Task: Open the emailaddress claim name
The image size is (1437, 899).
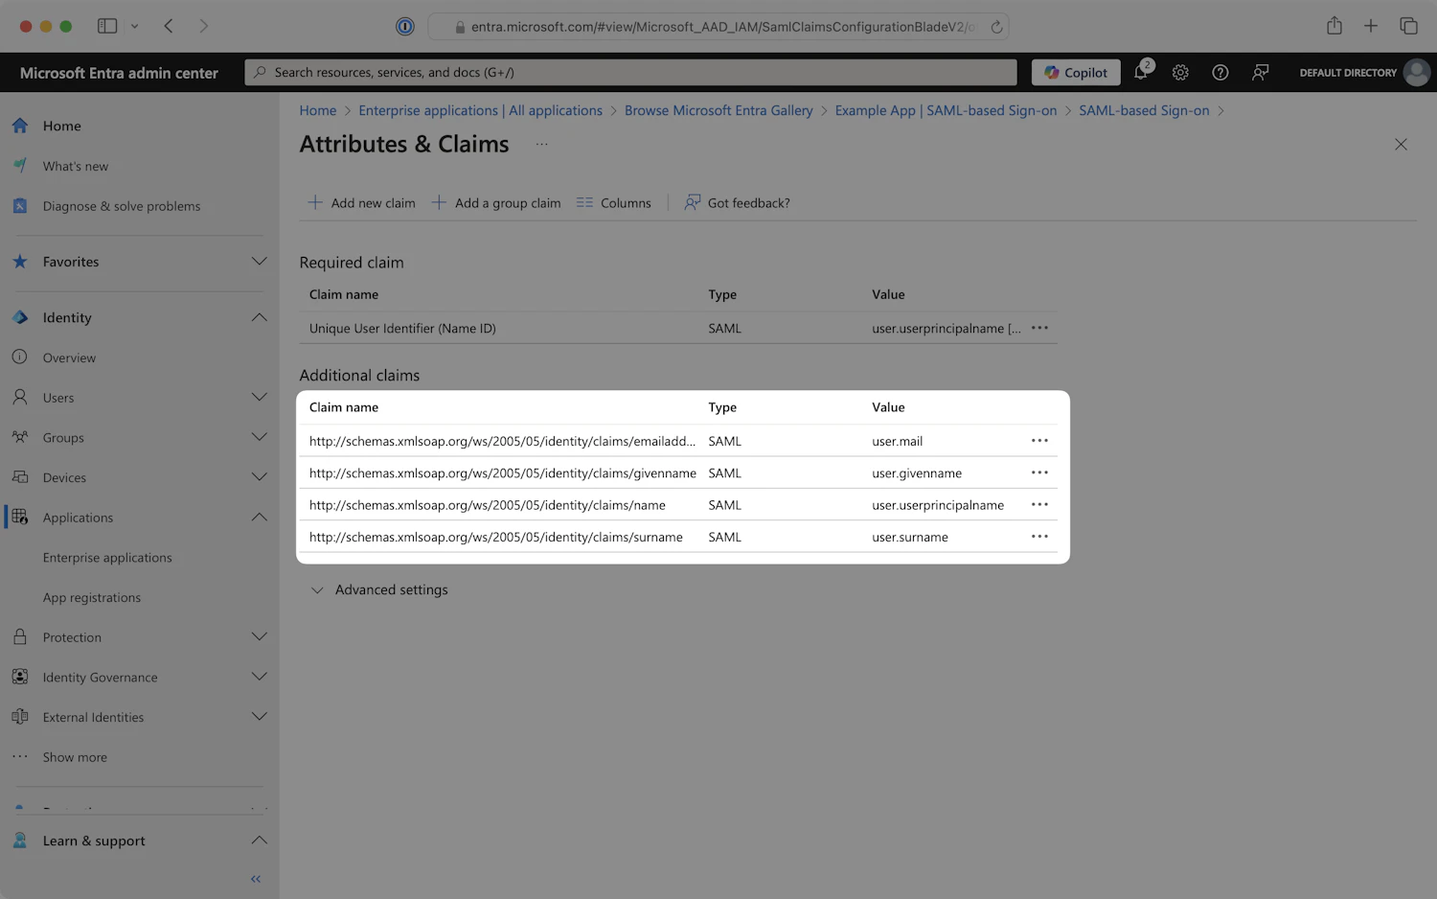Action: [x=502, y=441]
